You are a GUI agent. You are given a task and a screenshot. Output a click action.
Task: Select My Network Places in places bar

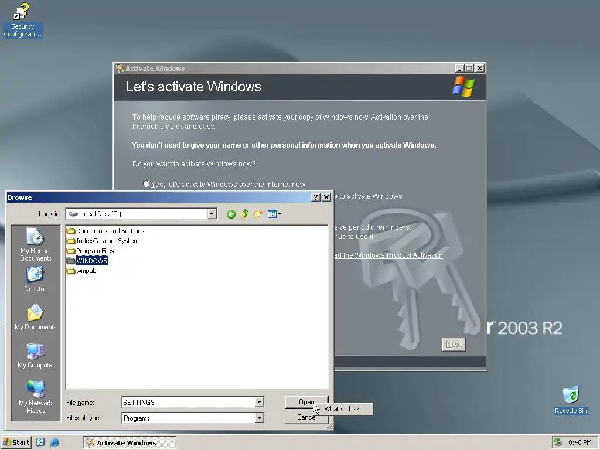click(x=36, y=397)
